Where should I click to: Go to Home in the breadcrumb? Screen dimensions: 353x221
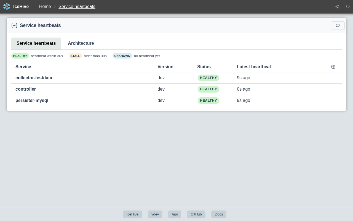(45, 7)
